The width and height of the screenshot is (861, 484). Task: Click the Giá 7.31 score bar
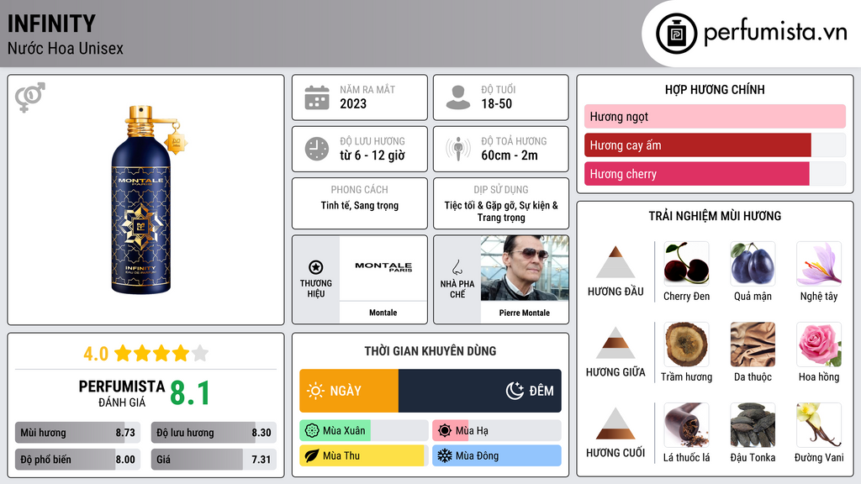(x=214, y=460)
